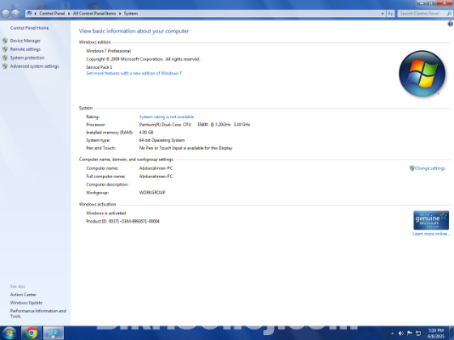The image size is (454, 340).
Task: Expand the arrow after All Control Panel Items
Action: [x=120, y=13]
